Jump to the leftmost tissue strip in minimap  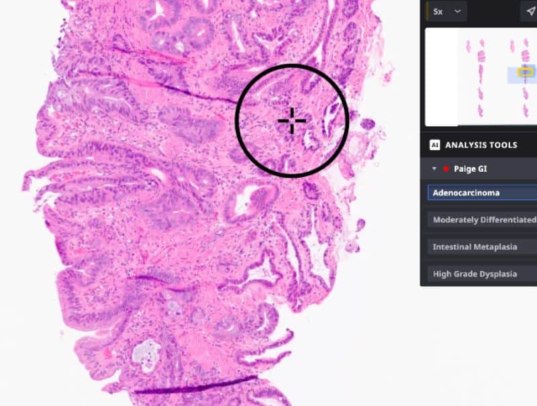[468, 46]
